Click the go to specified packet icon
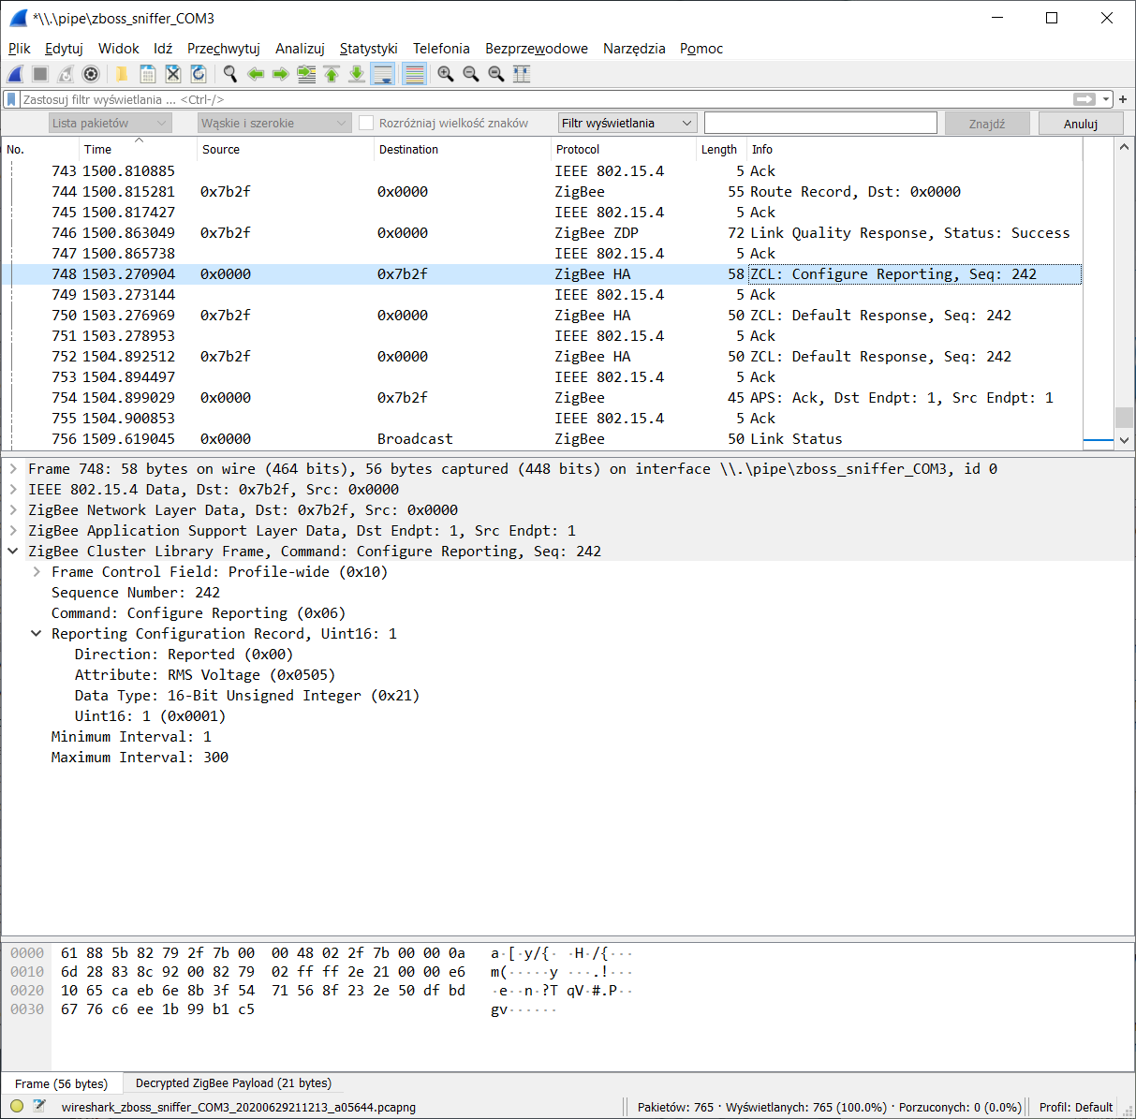The height and width of the screenshot is (1119, 1136). [x=305, y=74]
